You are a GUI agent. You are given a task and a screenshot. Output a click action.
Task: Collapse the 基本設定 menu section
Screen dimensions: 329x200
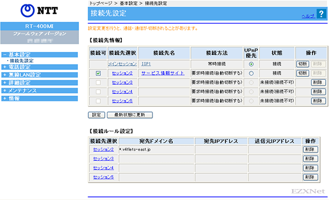click(x=39, y=55)
